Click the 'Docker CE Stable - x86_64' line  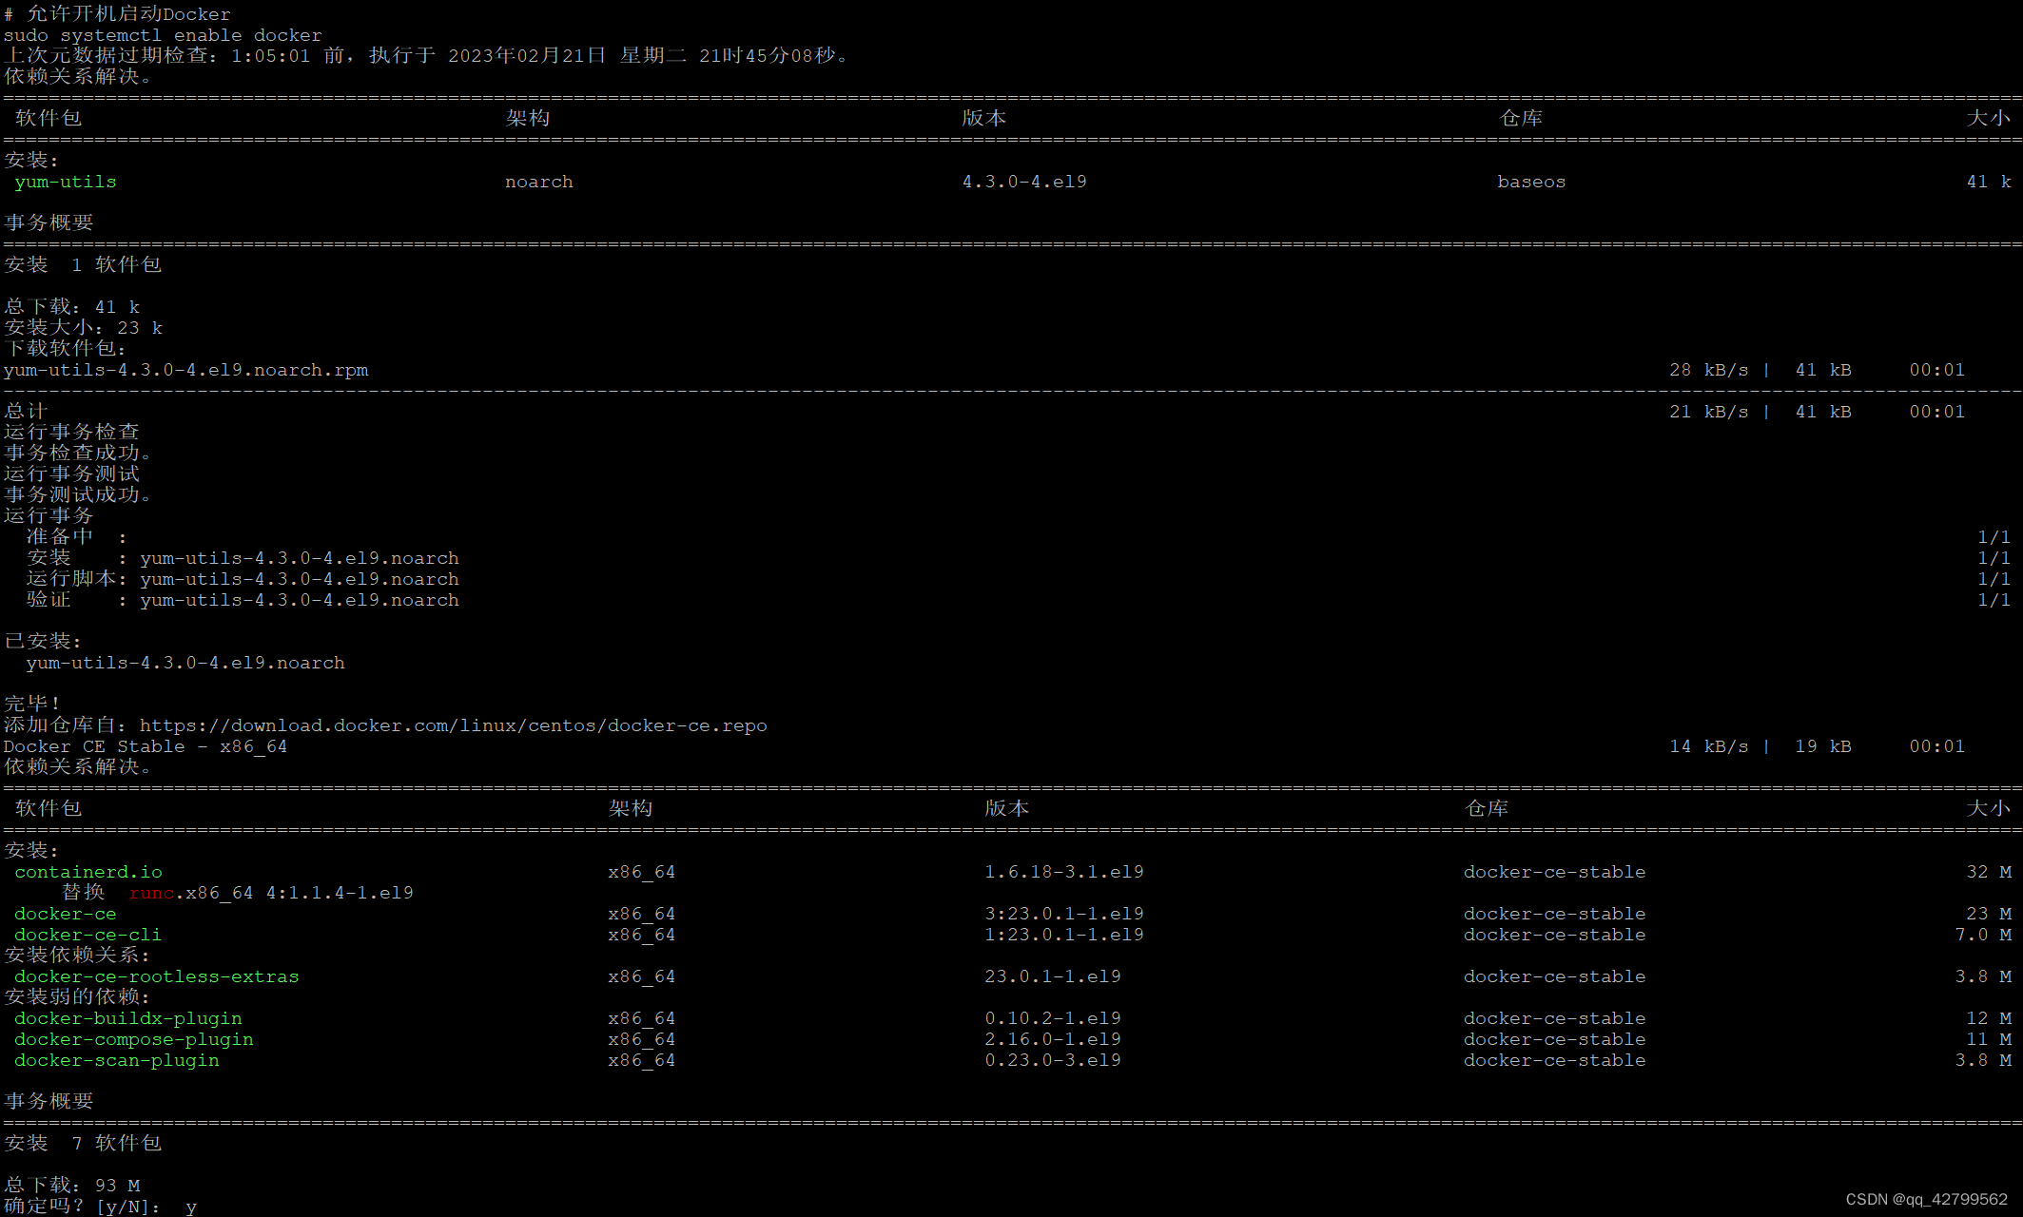[146, 746]
